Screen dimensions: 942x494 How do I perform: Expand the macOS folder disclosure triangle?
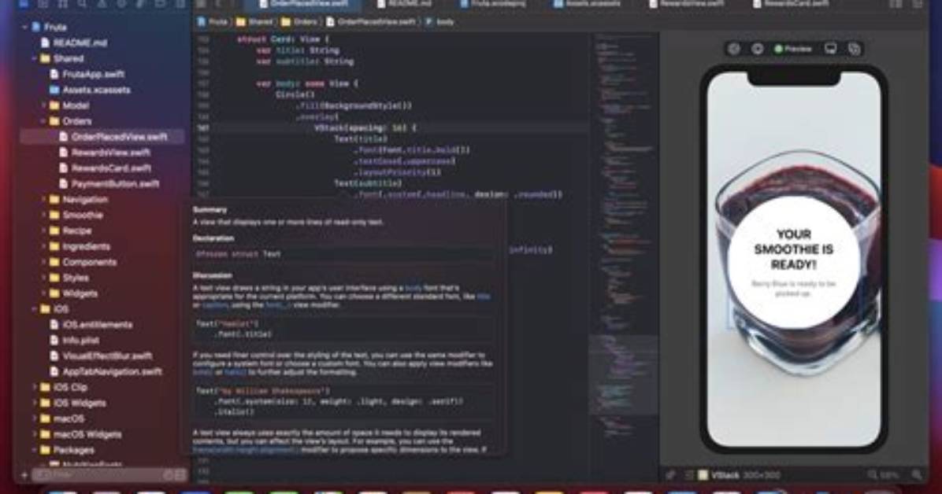point(34,418)
